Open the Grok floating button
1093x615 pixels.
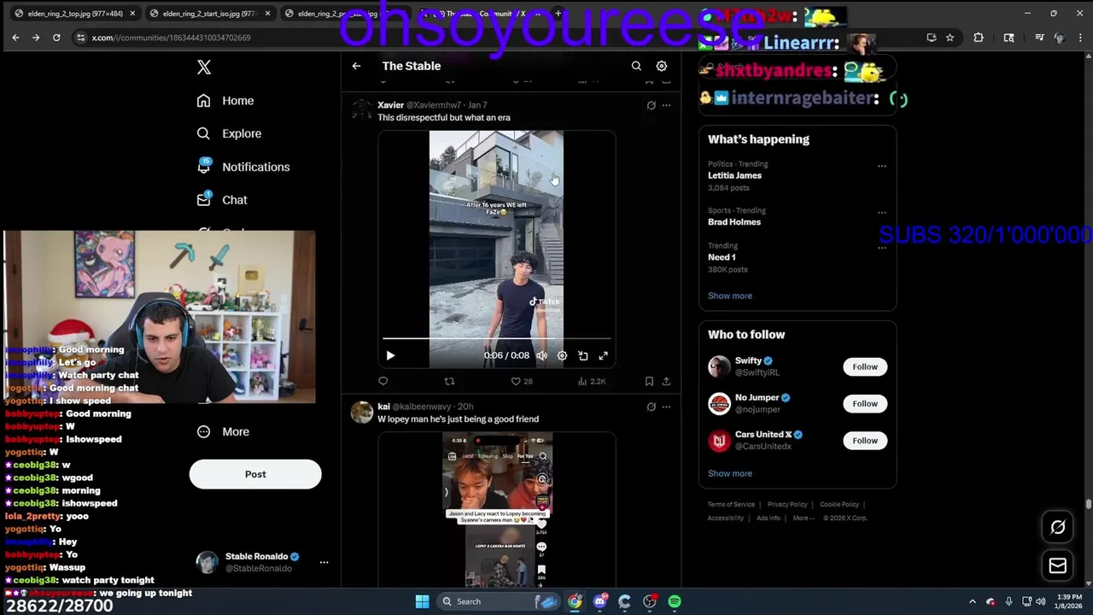1057,527
